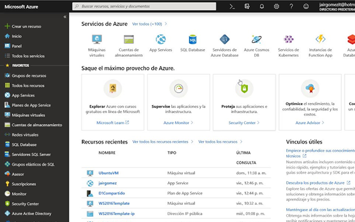Open the WS2016Template-ip resource

coord(117,214)
